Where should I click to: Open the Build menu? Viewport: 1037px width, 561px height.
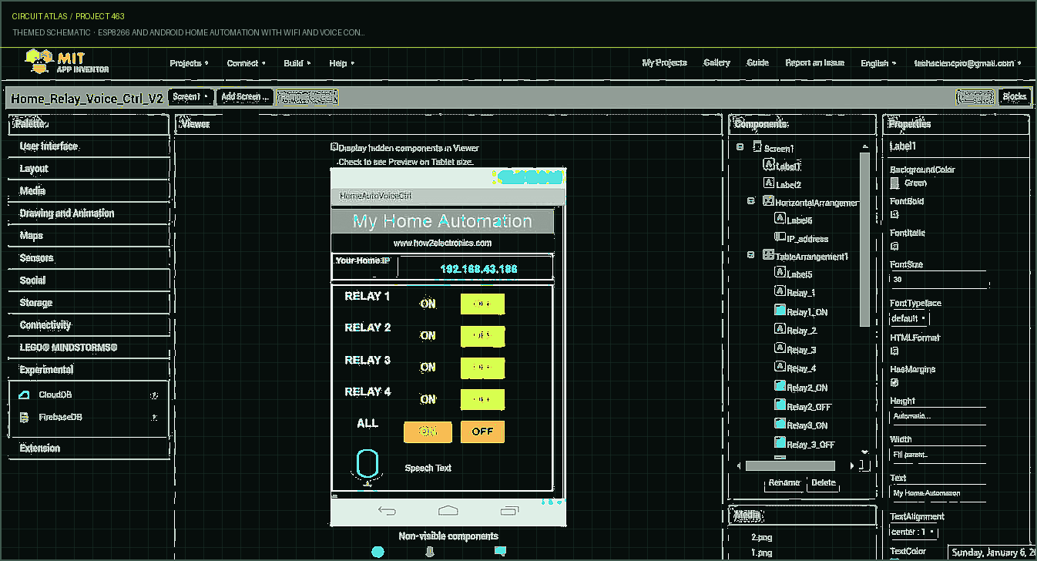(297, 63)
